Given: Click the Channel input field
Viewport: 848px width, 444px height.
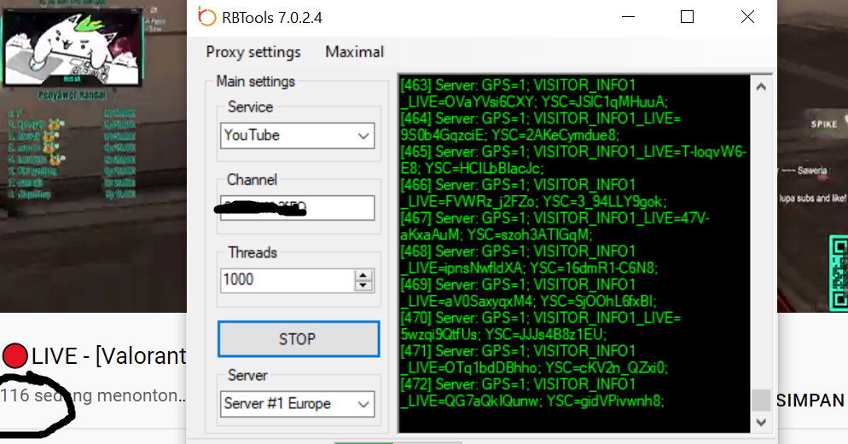Looking at the screenshot, I should pos(297,208).
